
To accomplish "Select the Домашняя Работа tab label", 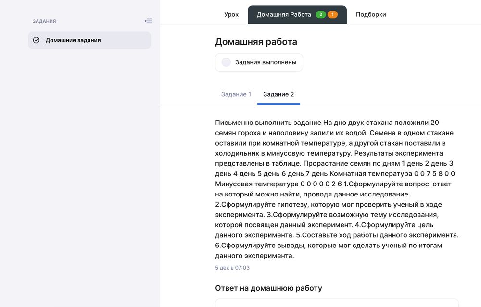I will pyautogui.click(x=284, y=15).
